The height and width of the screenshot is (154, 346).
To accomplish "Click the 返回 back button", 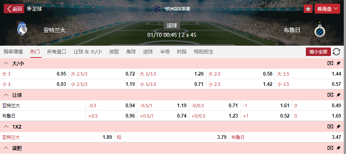I will click(x=14, y=9).
